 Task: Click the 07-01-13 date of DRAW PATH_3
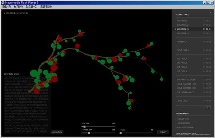tap(207, 29)
